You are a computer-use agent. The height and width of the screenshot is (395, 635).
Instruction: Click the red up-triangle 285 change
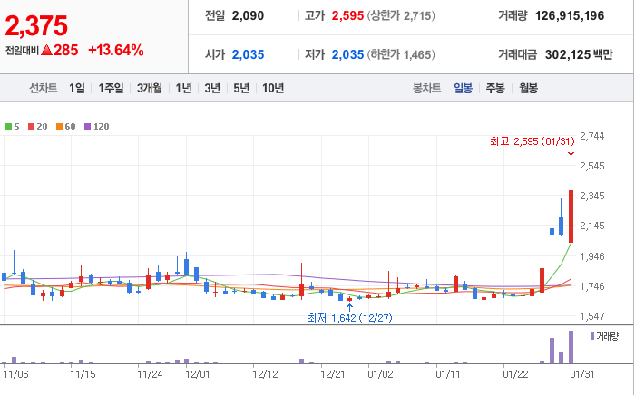coord(60,50)
